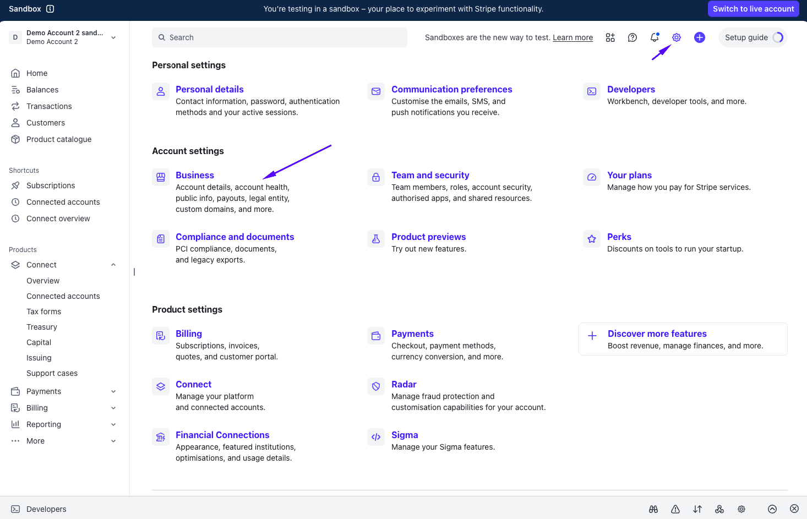Expand the Billing sidebar section
The height and width of the screenshot is (519, 807).
tap(113, 408)
